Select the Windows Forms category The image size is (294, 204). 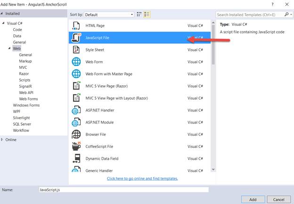pos(26,105)
